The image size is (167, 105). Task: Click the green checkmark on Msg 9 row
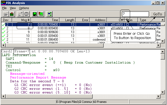pos(4,32)
